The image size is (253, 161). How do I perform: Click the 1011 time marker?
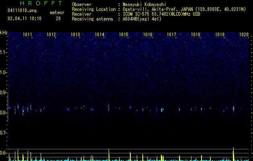point(27,35)
